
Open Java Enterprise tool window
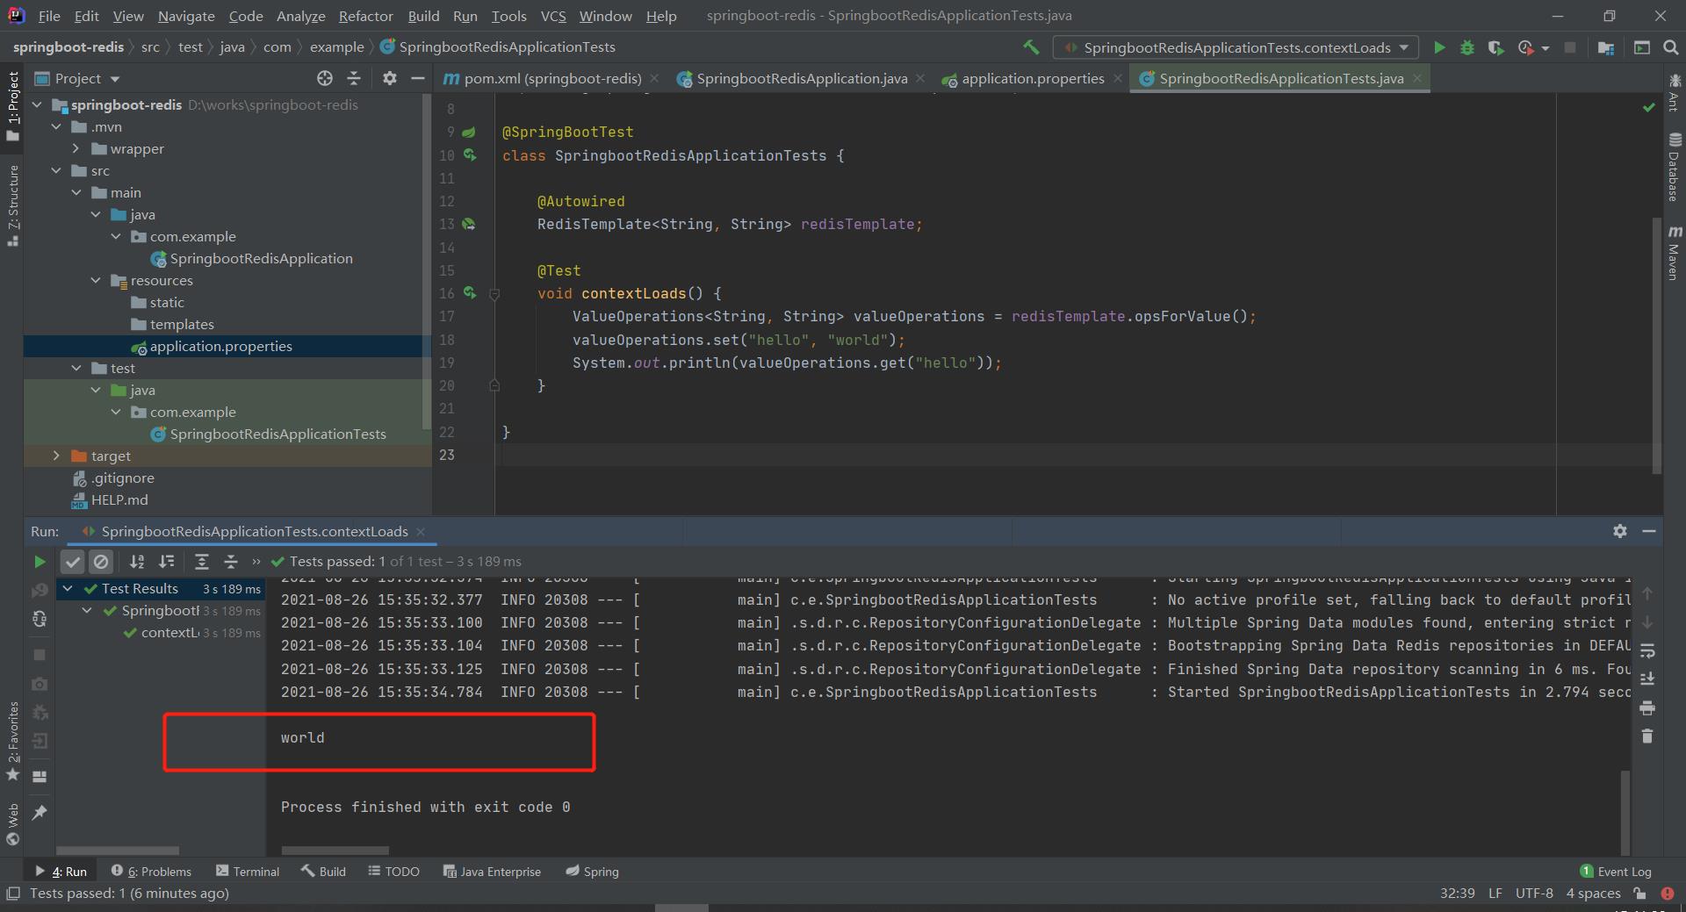pos(492,872)
